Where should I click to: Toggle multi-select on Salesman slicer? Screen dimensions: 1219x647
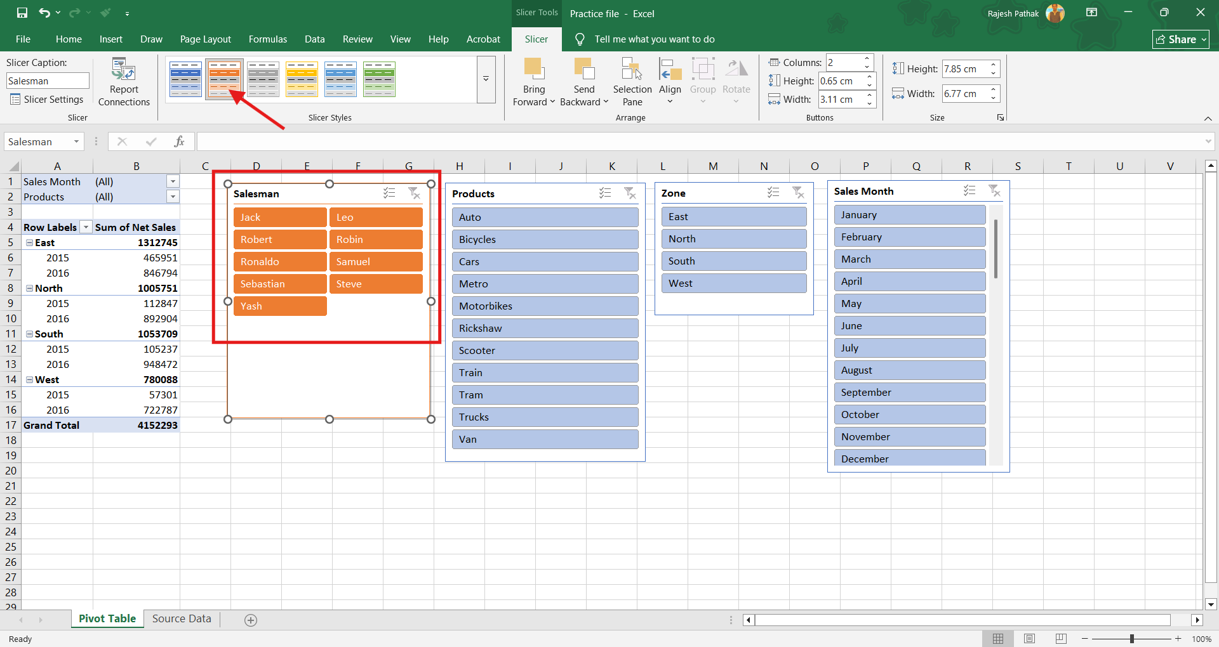click(x=389, y=193)
